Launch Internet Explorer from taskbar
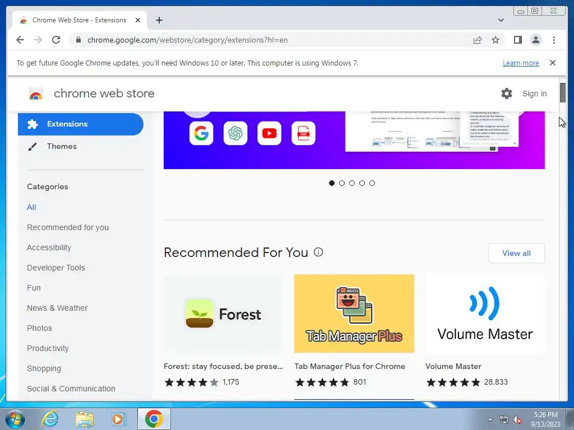The image size is (574, 430). 50,419
